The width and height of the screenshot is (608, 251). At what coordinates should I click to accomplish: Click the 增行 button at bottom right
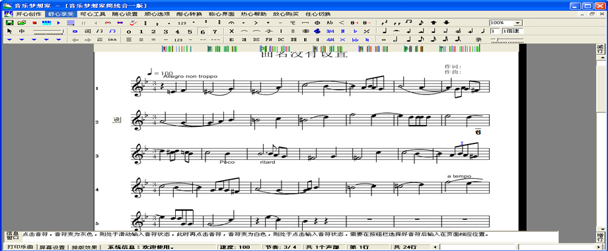point(600,237)
